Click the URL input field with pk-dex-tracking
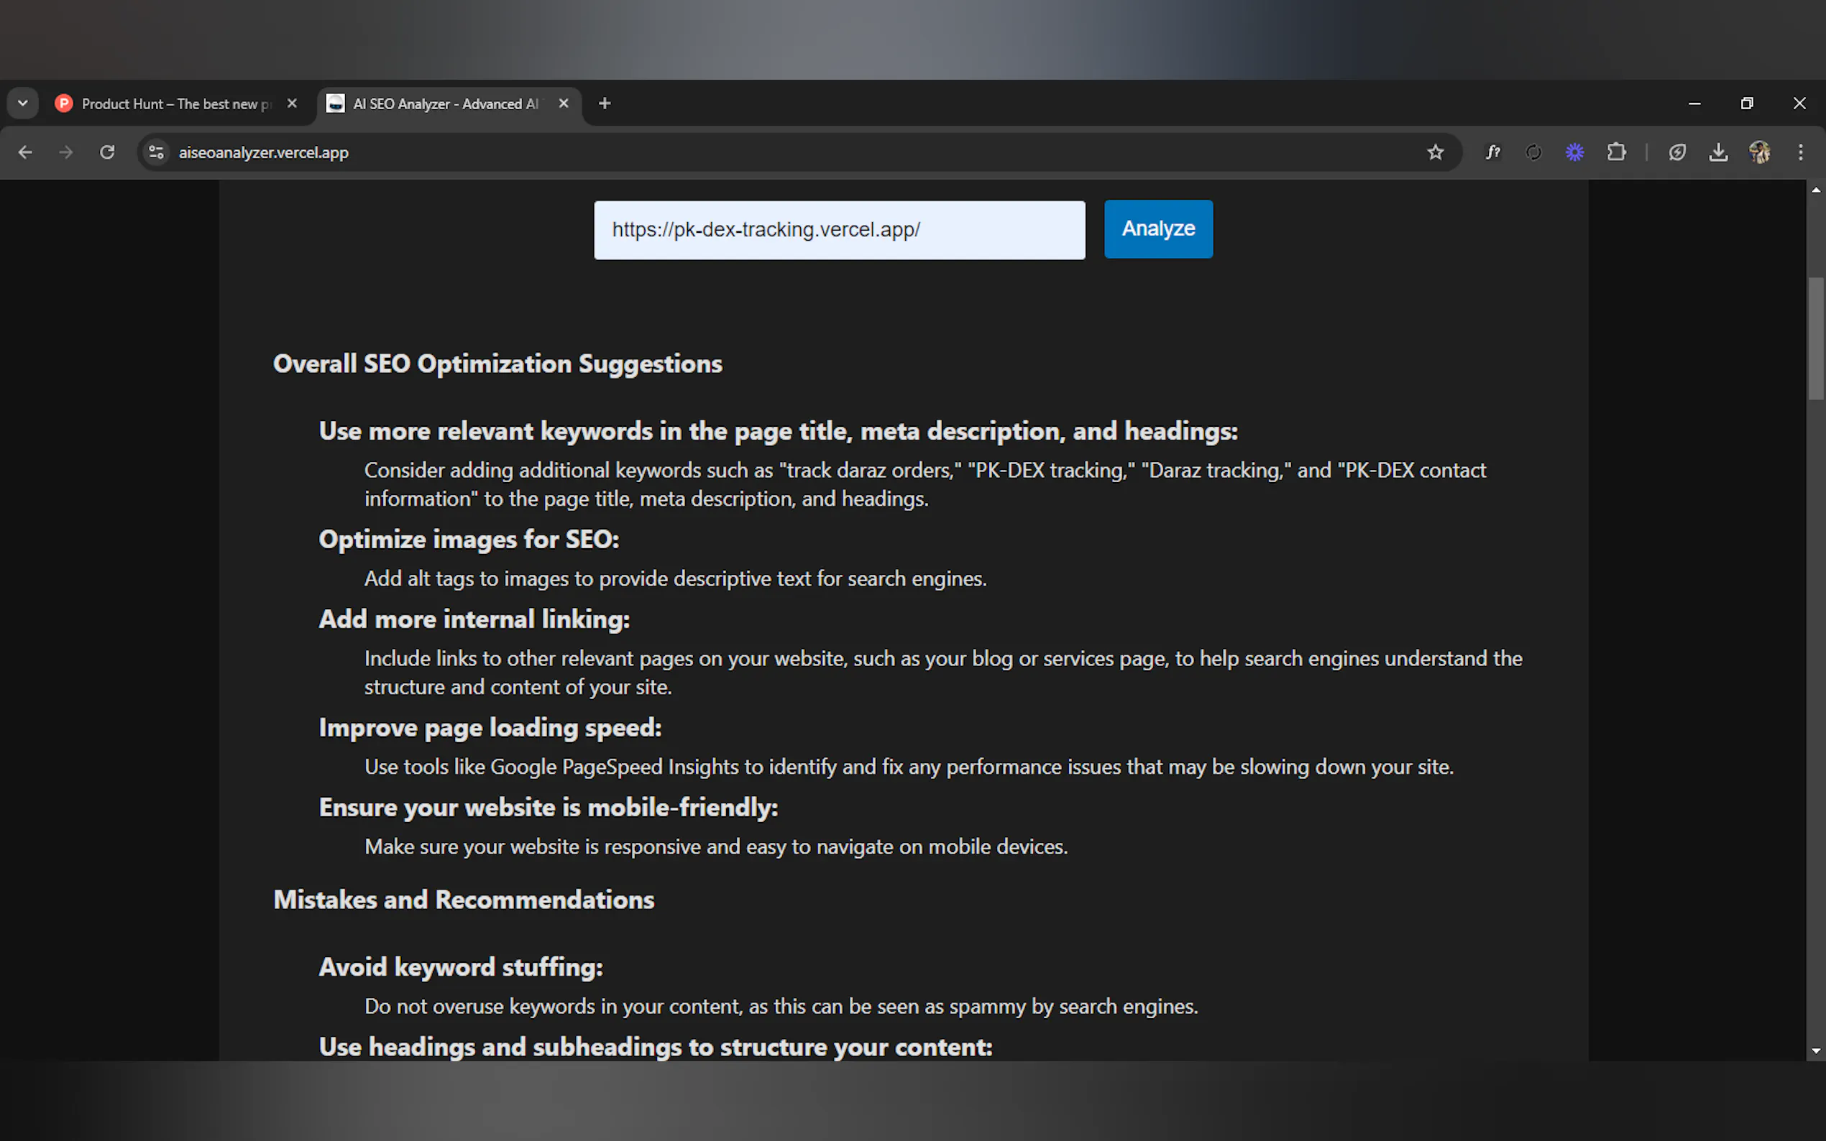The height and width of the screenshot is (1141, 1826). click(839, 230)
